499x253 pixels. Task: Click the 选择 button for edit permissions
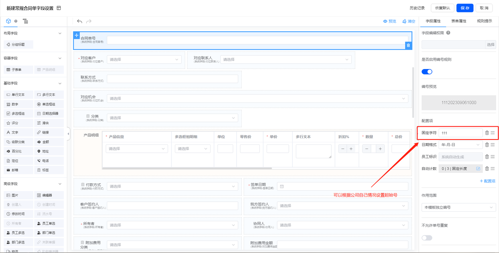pos(490,45)
